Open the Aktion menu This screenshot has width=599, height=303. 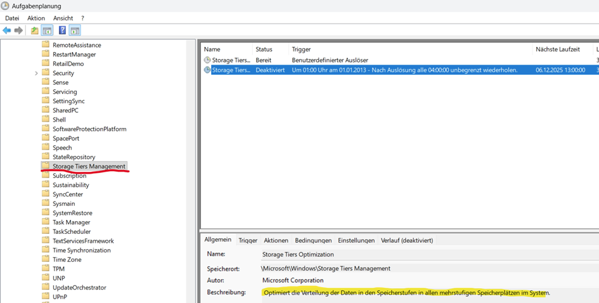pos(36,18)
